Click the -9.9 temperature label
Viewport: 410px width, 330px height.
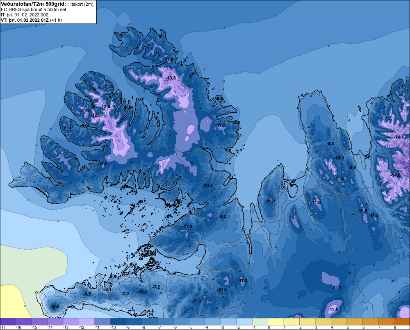(352, 168)
